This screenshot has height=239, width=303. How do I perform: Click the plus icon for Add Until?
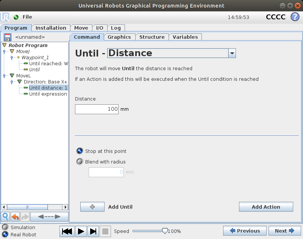click(92, 207)
